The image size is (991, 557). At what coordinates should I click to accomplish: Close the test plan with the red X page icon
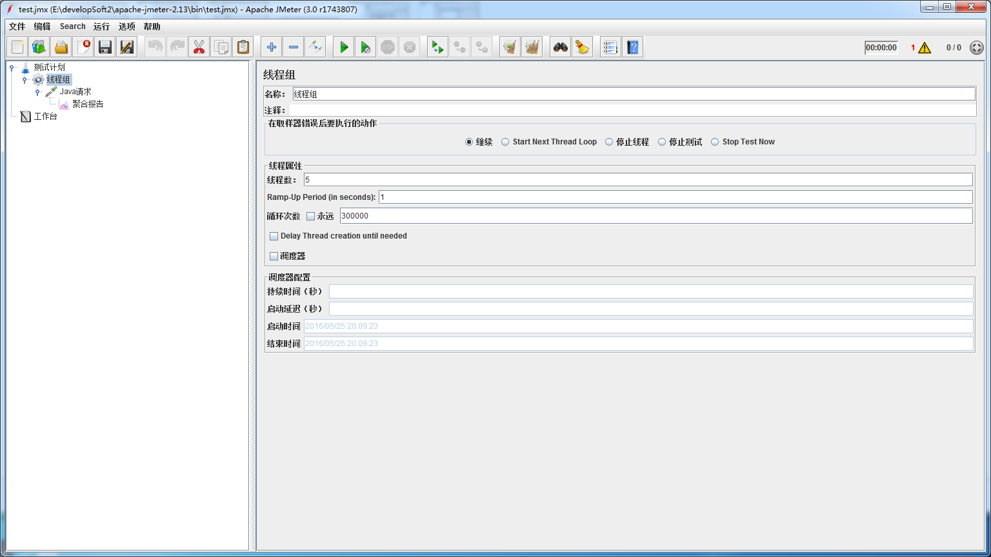click(x=83, y=47)
